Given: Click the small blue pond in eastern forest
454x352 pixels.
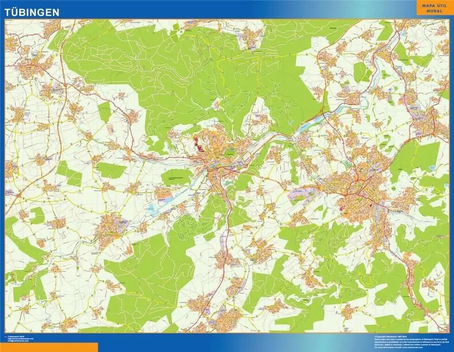Looking at the screenshot, I should tap(432, 168).
